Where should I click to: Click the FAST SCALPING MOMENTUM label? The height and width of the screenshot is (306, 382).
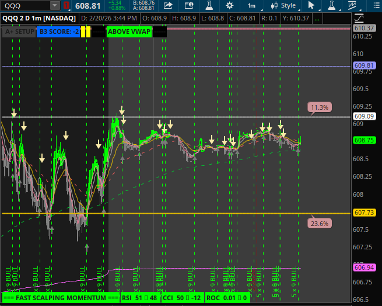click(60, 298)
